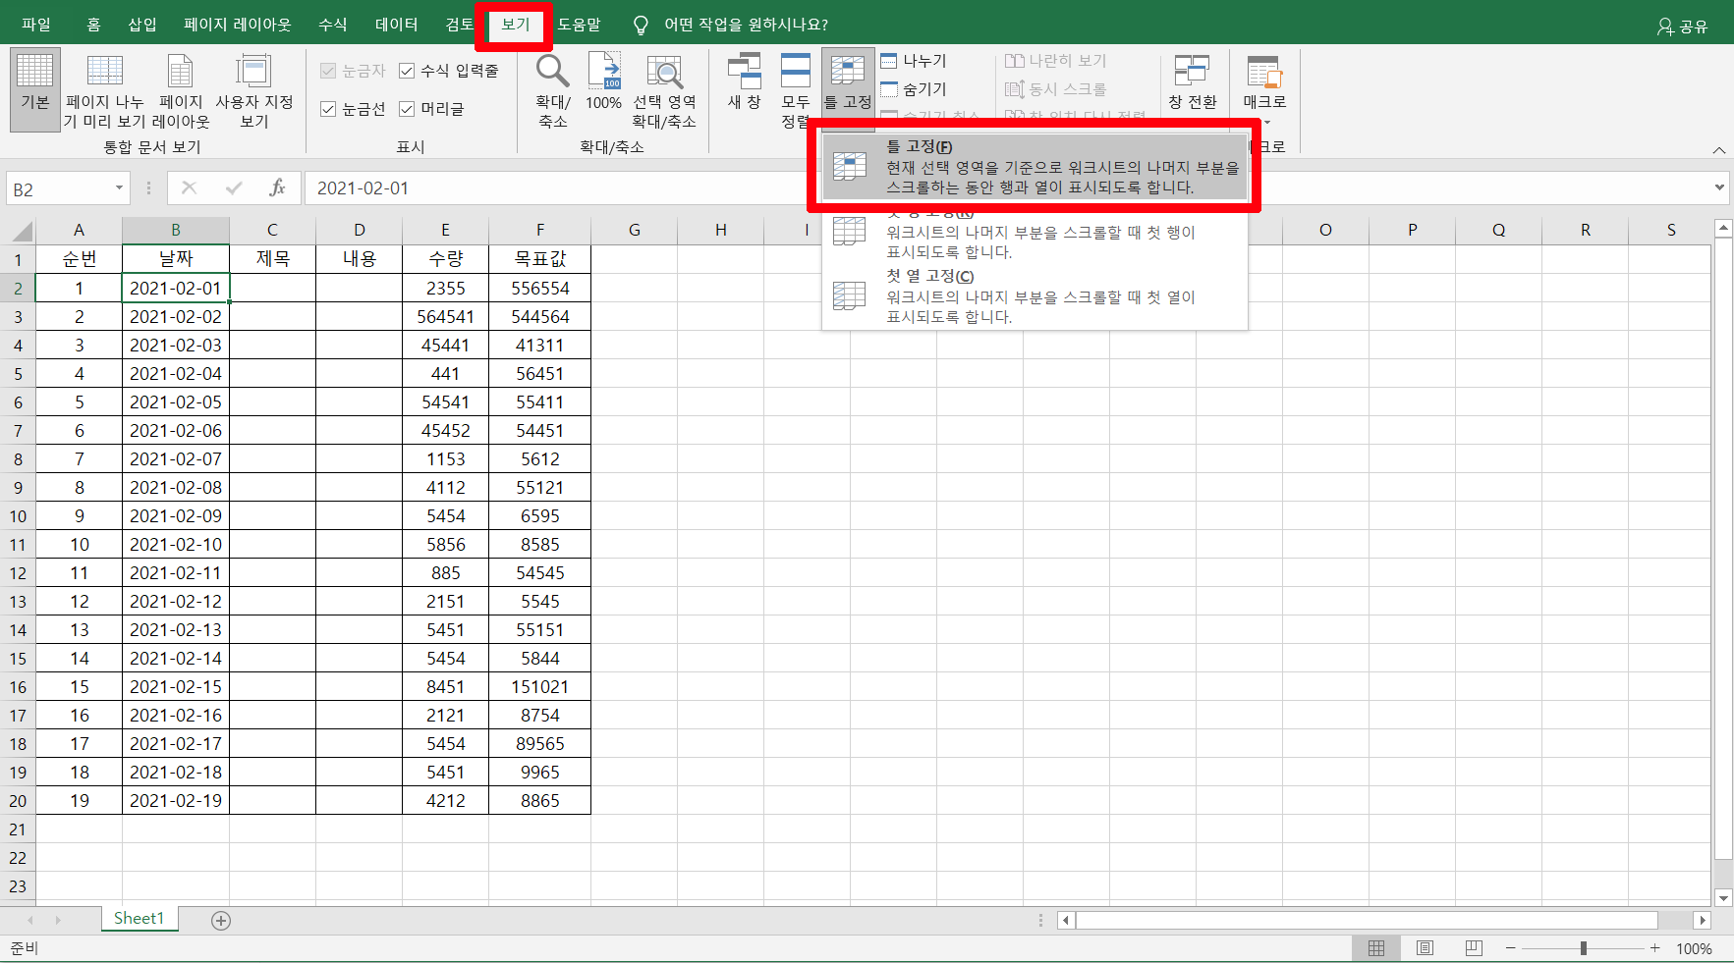Click cell containing 89565
The width and height of the screenshot is (1734, 963).
tap(539, 743)
